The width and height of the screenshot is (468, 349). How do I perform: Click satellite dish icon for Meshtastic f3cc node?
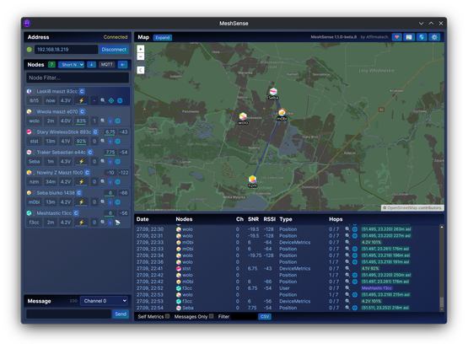pyautogui.click(x=118, y=223)
